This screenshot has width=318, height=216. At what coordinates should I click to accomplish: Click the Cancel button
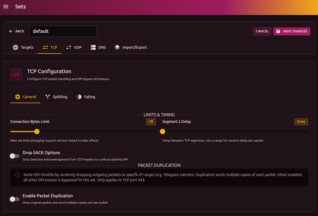(x=262, y=31)
